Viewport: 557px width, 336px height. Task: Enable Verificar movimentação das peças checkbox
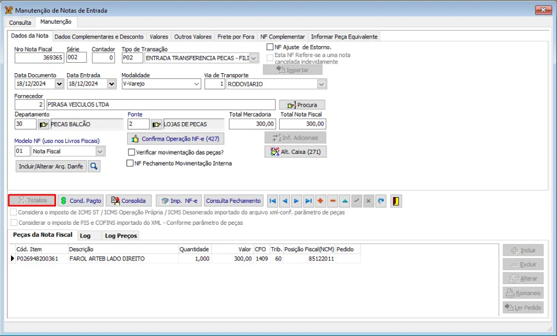[131, 152]
